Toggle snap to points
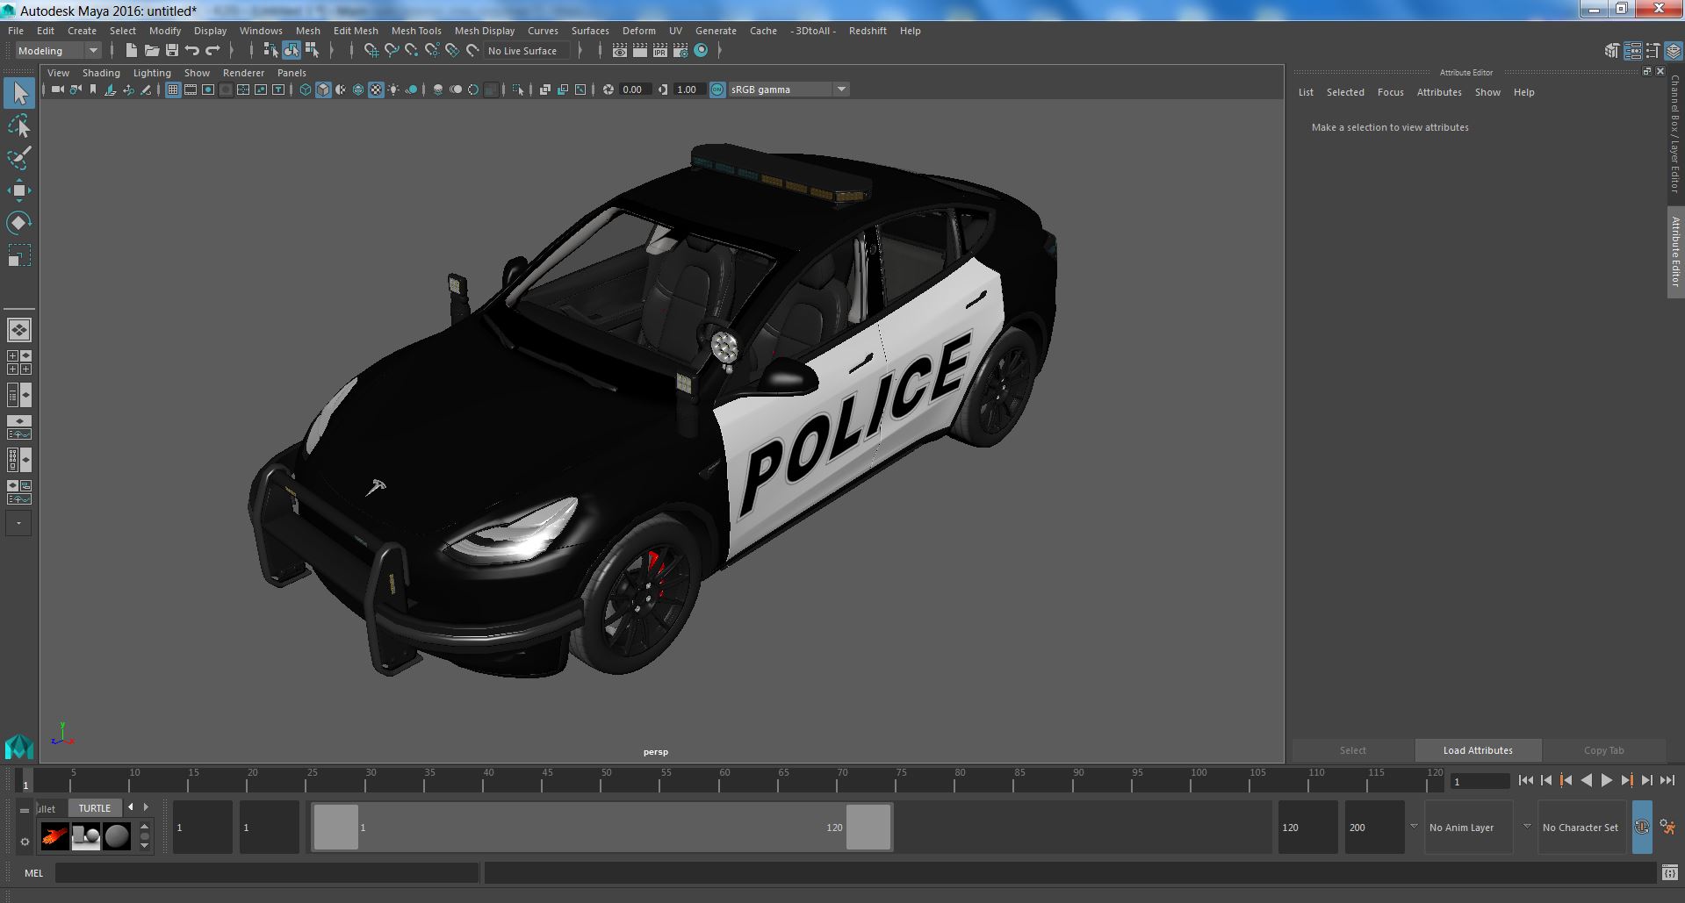 412,51
